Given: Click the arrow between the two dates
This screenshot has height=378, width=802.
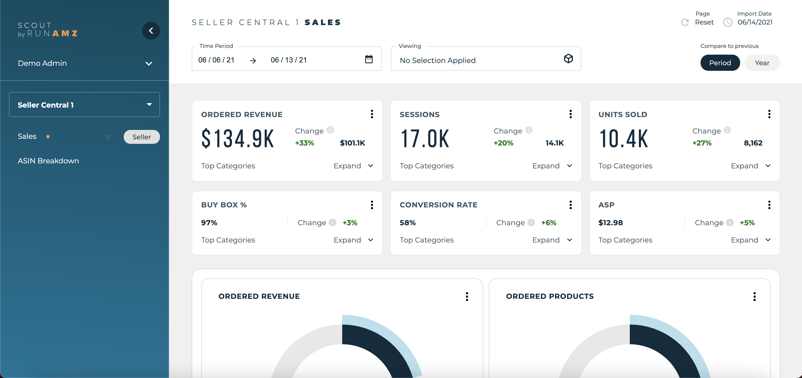Looking at the screenshot, I should tap(253, 60).
